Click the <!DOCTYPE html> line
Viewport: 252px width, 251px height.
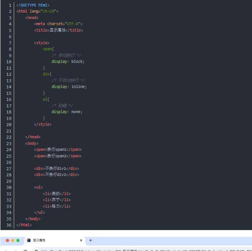pyautogui.click(x=33, y=5)
